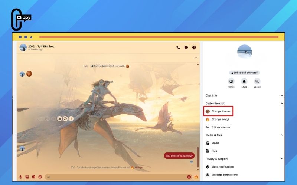Click the theme changed system message text
This screenshot has width=297, height=185.
[100, 168]
